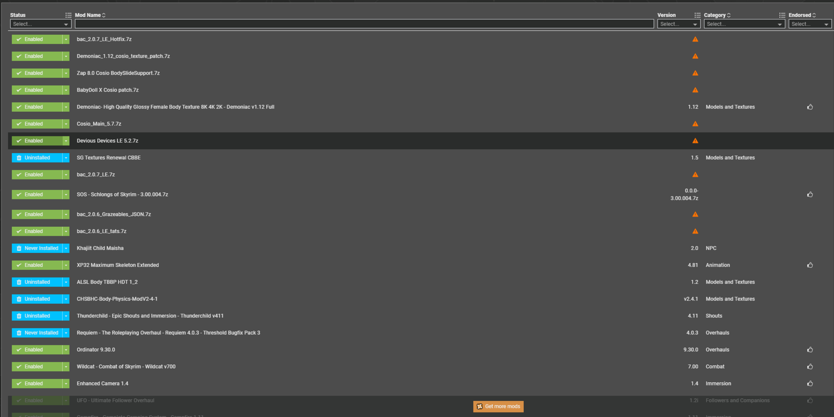Toggle Enabled for XP32 Maximum Skeleton Extended
The width and height of the screenshot is (834, 417).
pos(37,265)
